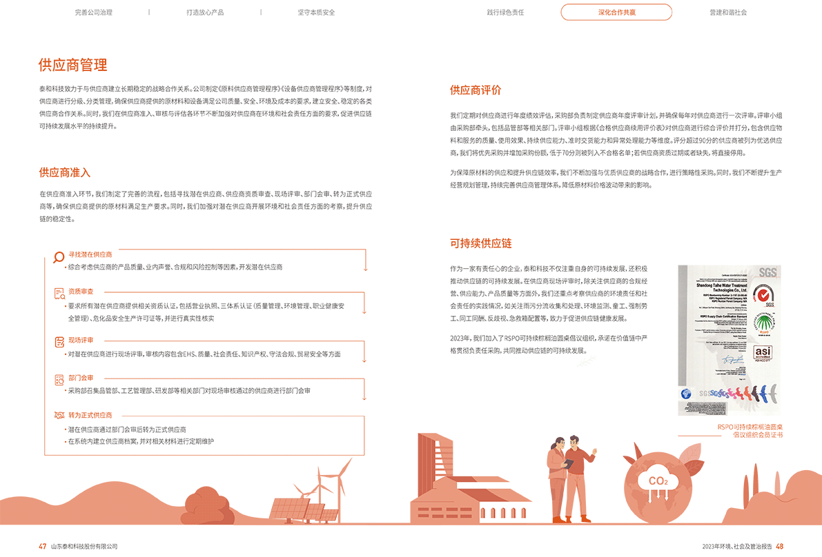The width and height of the screenshot is (822, 557).
Task: Click the checklist icon beside 现场评审
Action: point(59,341)
